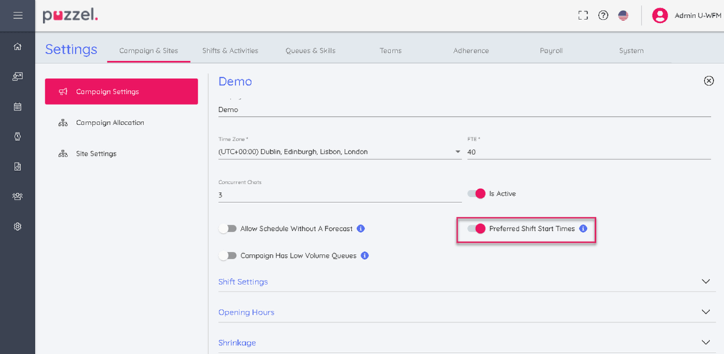Open Campaign Allocation in left panel
This screenshot has height=354, width=724.
[x=110, y=123]
